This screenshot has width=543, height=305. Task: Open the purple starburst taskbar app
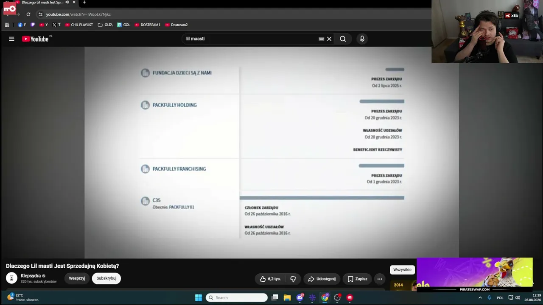[312, 298]
